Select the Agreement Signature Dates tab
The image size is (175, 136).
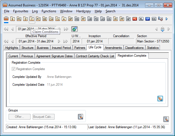click(x=54, y=56)
